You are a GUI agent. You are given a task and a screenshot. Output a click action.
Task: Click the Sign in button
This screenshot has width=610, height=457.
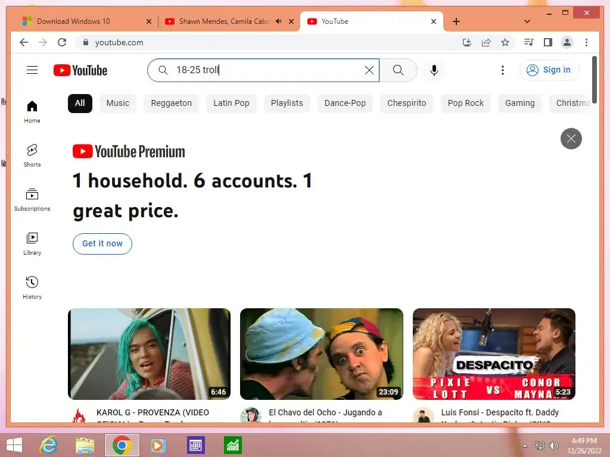click(x=549, y=70)
